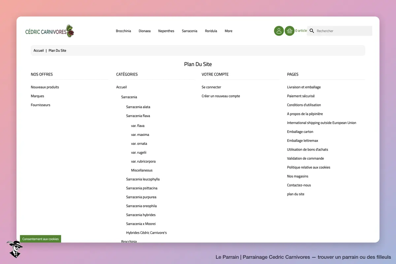Click the Cédric Carnivores logo
Image resolution: width=396 pixels, height=264 pixels.
click(x=50, y=31)
